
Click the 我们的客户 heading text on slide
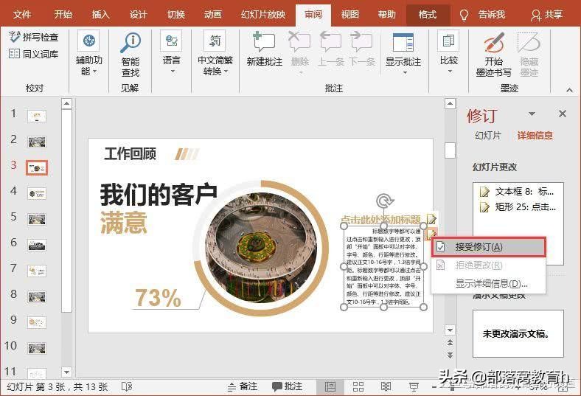point(159,194)
